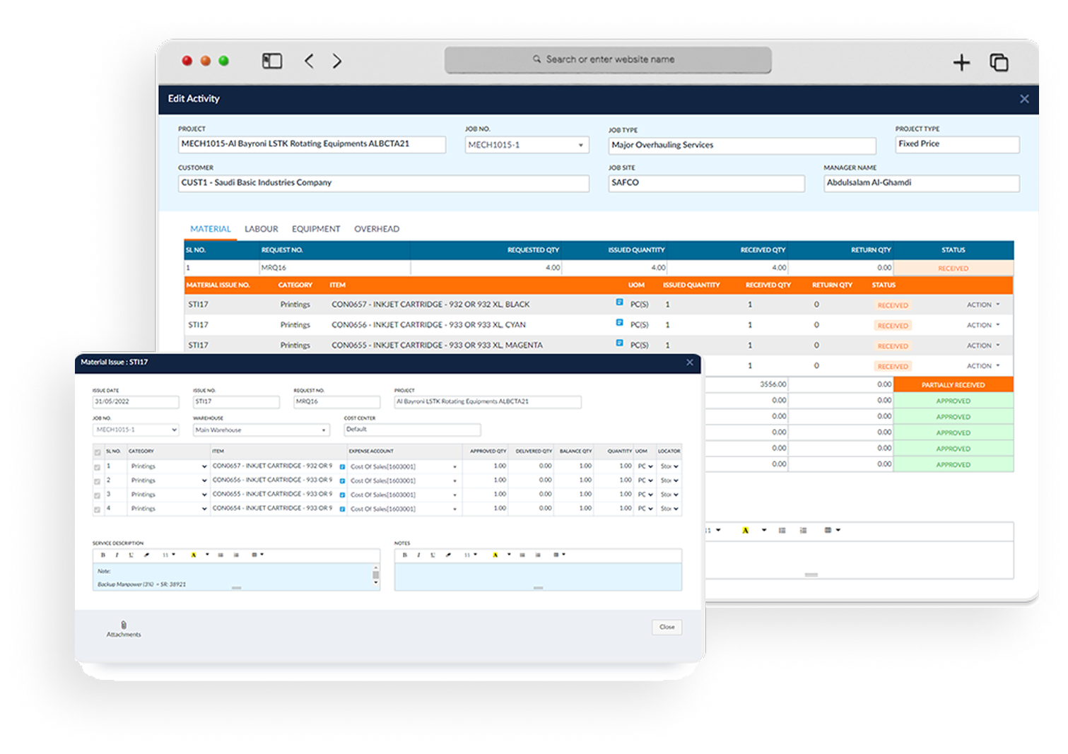1068x754 pixels.
Task: Open the Main Warehouse dropdown
Action: (261, 430)
